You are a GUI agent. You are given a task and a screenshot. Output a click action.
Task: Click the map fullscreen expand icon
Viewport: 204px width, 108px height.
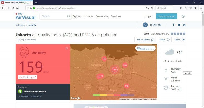click(x=152, y=48)
